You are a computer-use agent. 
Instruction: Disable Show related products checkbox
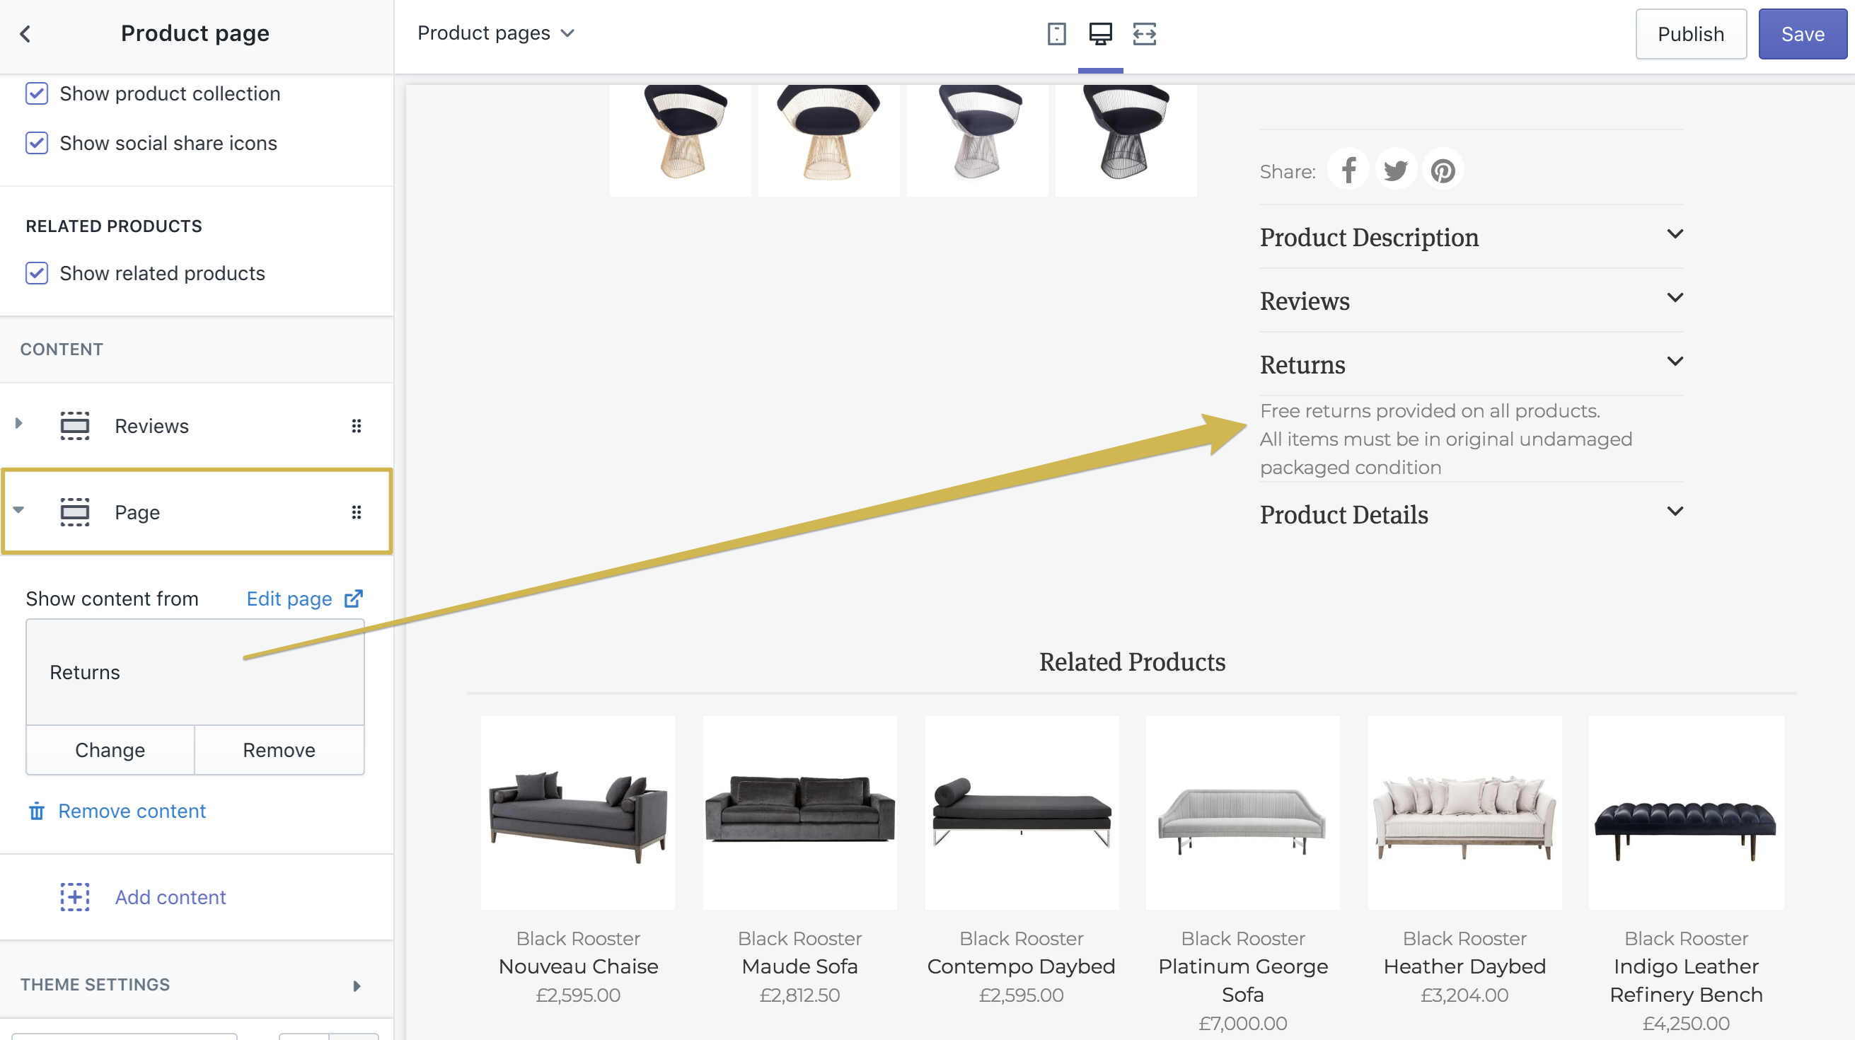37,274
